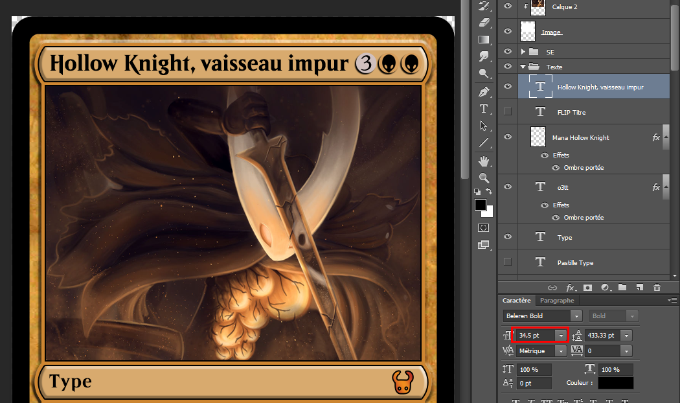Collapse effects list of Mana Hollow Knight
Image resolution: width=680 pixels, height=403 pixels.
click(666, 137)
